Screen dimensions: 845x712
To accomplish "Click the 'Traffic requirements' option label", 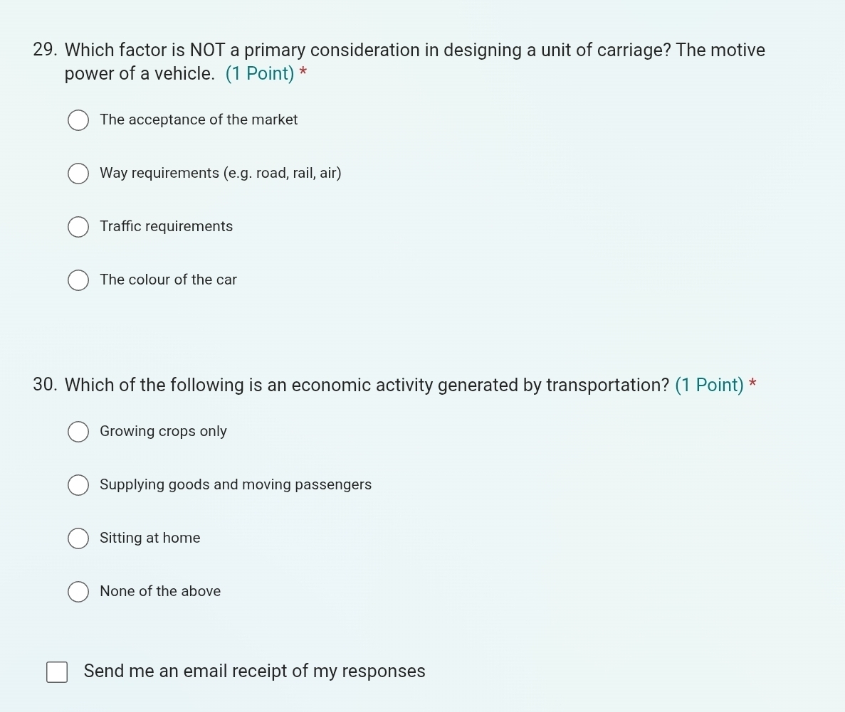I will tap(167, 226).
